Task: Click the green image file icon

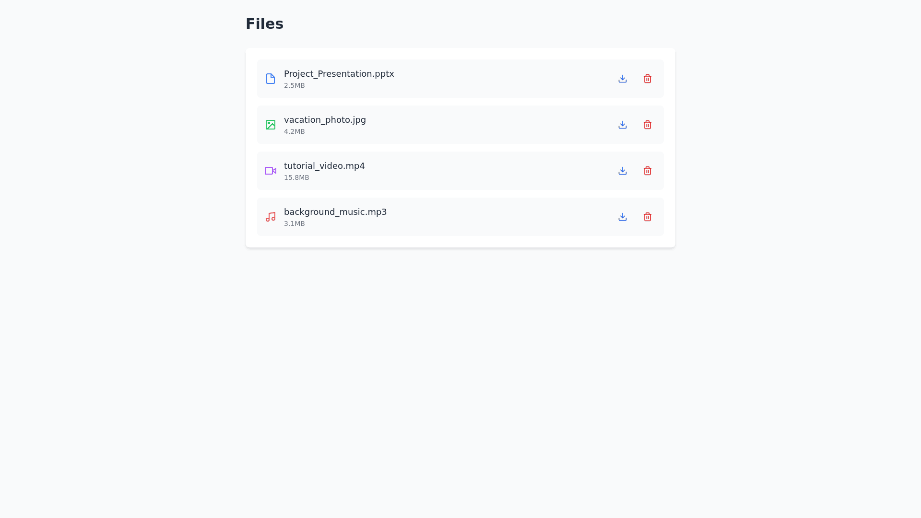Action: 271,125
